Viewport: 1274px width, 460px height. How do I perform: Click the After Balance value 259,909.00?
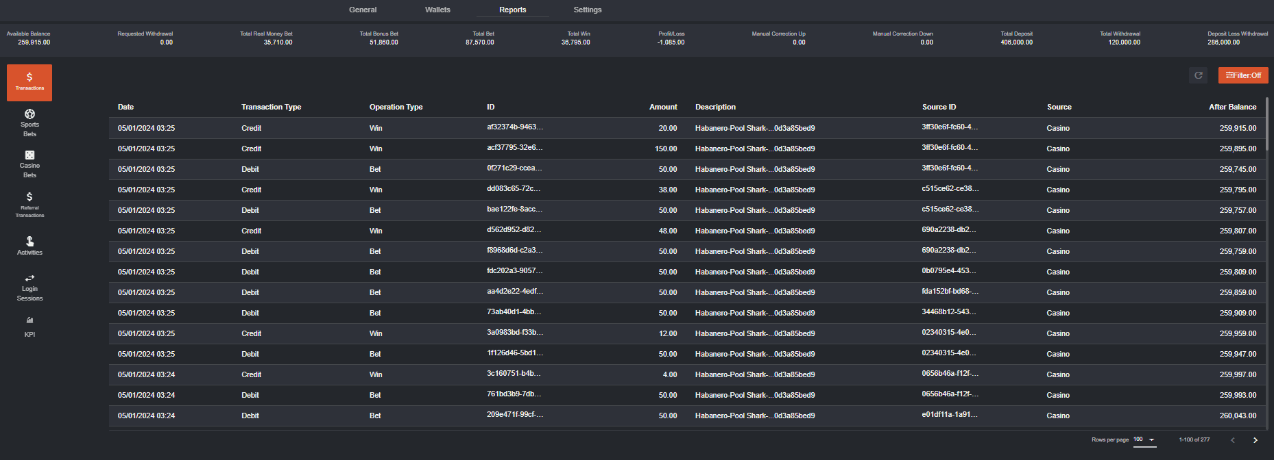[1238, 313]
